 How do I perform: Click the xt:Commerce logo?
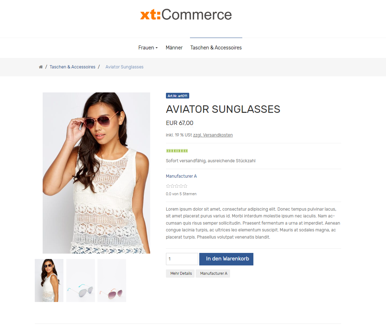click(186, 15)
